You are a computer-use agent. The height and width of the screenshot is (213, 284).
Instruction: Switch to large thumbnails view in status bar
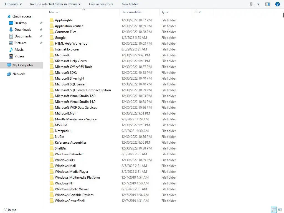coord(280,210)
